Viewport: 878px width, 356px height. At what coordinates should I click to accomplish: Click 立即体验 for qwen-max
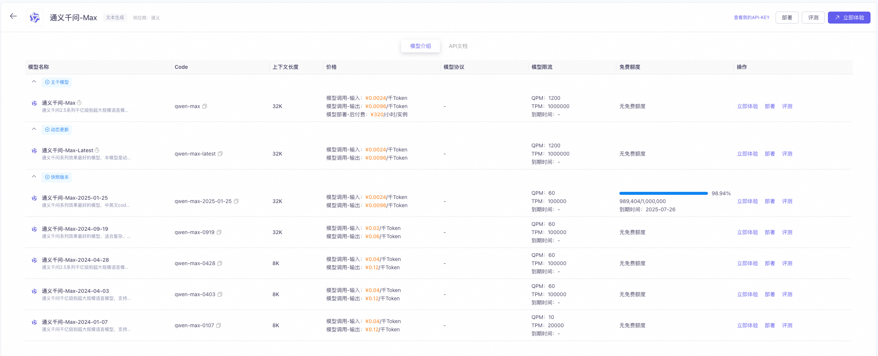[x=748, y=106]
